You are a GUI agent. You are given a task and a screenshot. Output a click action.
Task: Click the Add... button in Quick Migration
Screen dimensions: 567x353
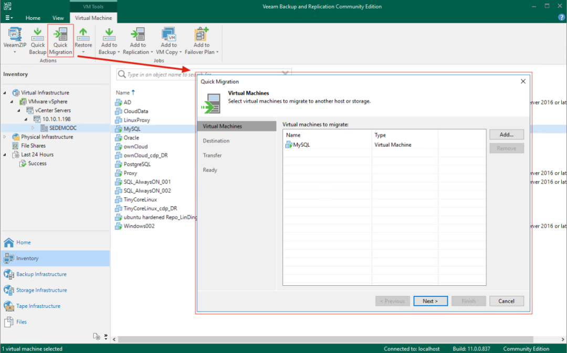506,134
